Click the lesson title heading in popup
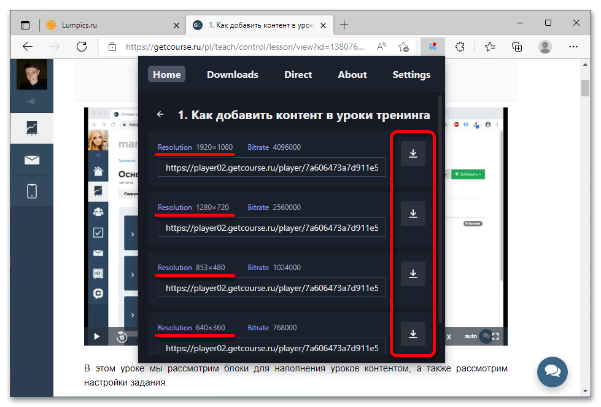This screenshot has width=601, height=407. point(304,115)
